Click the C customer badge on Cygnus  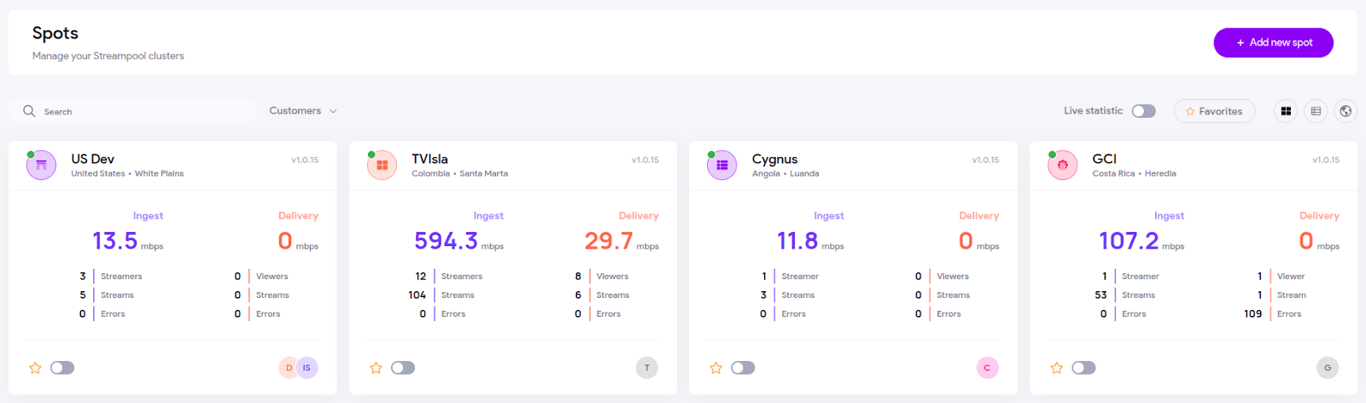point(987,368)
